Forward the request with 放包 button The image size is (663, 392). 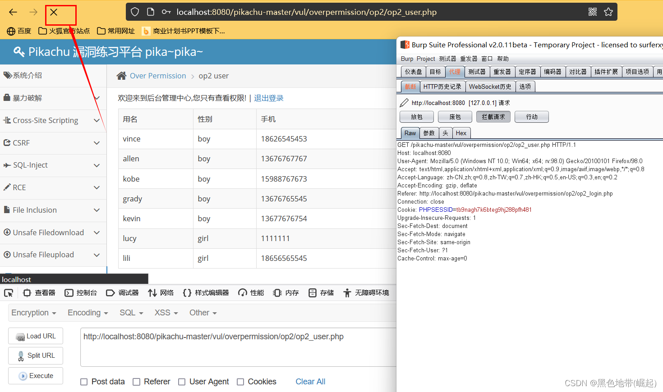coord(417,117)
